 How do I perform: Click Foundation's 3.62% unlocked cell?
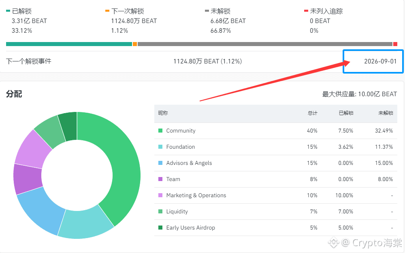[345, 147]
